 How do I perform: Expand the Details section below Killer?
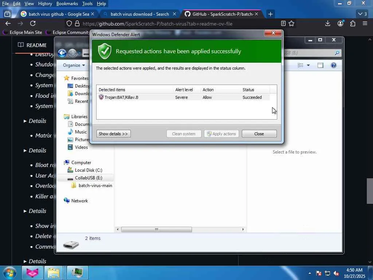click(35, 211)
